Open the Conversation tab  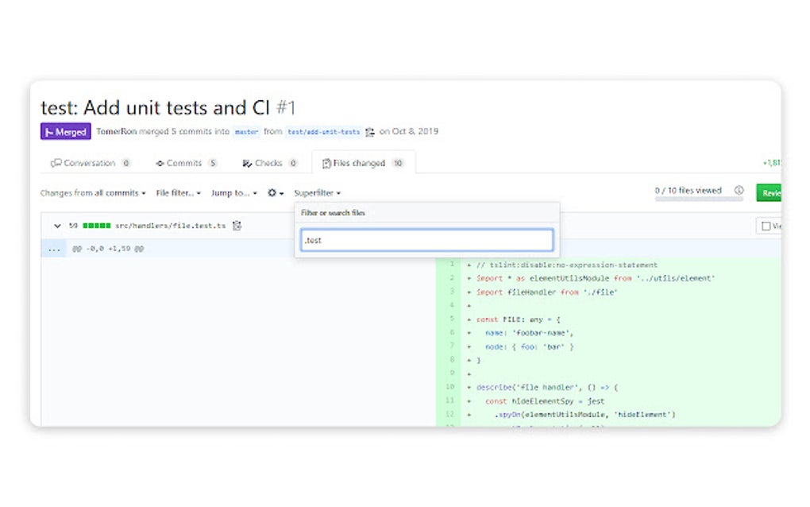tap(90, 164)
